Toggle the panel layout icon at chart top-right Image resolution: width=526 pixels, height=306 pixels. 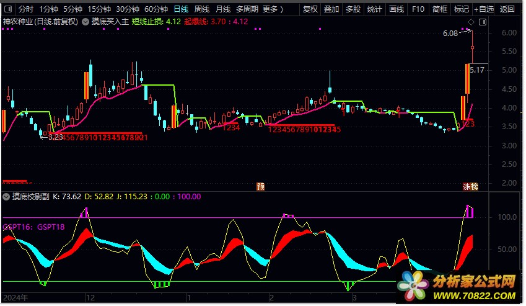tap(483, 22)
